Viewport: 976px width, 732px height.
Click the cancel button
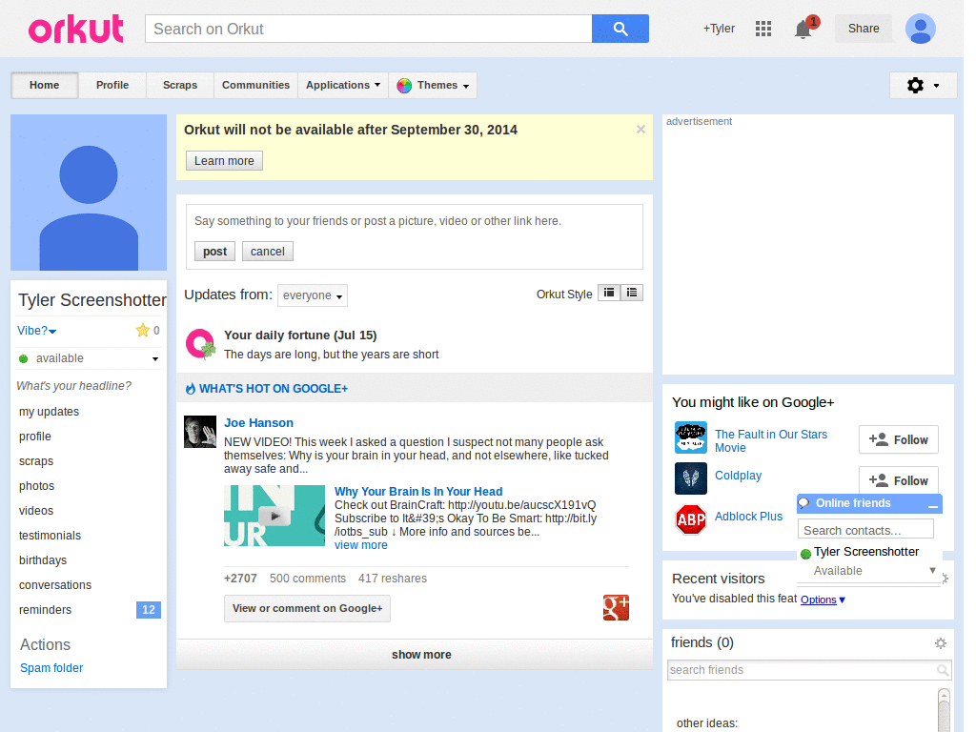[x=268, y=252]
